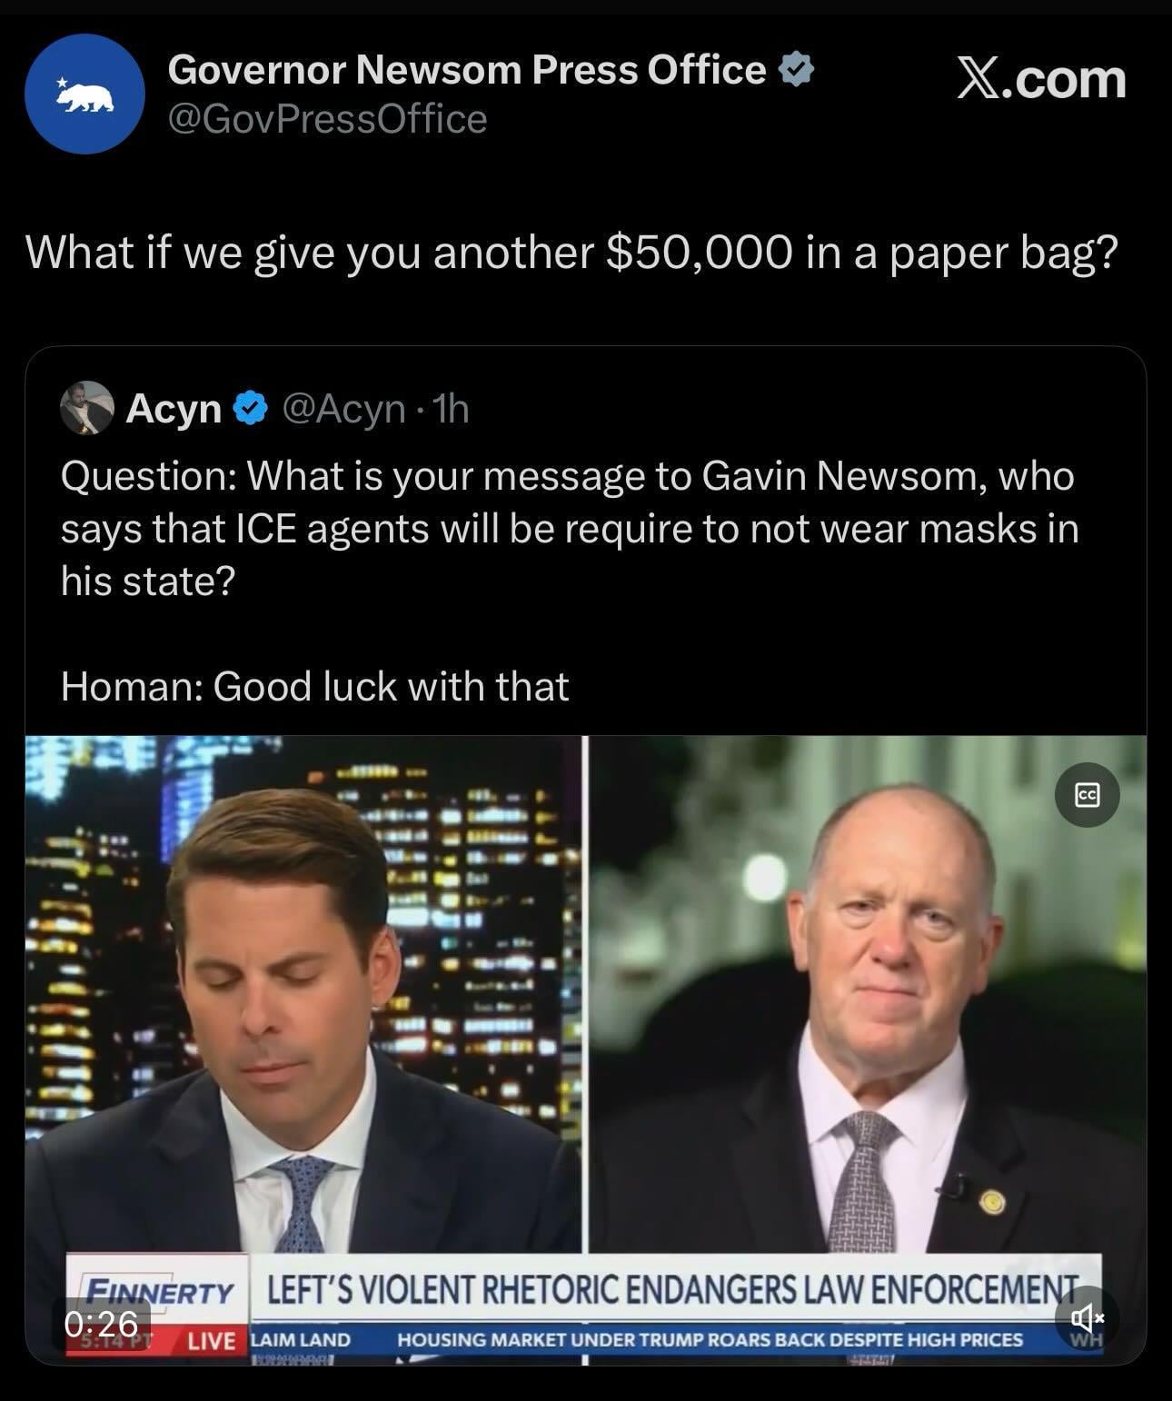Click the 'Homan: Good luck with that' line
This screenshot has height=1401, width=1172.
(x=314, y=686)
